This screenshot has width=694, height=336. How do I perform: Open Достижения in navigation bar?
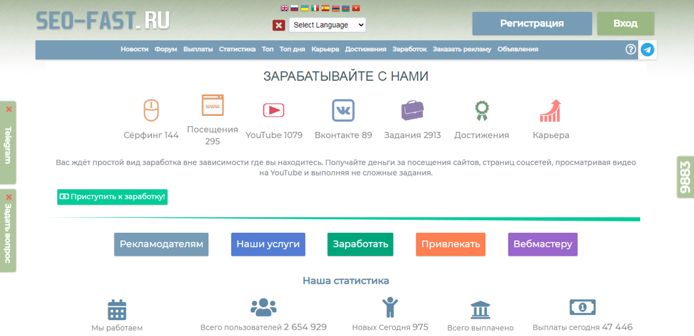coord(365,49)
